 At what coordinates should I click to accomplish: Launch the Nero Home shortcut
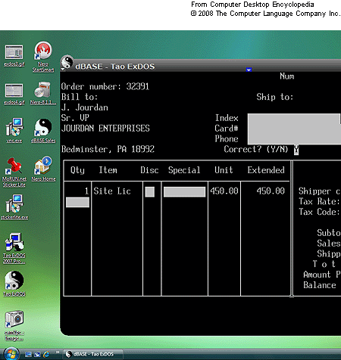(x=43, y=169)
